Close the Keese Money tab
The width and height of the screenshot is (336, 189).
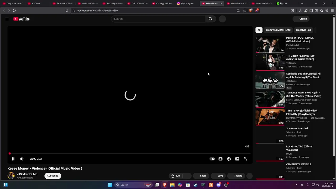[221, 3]
